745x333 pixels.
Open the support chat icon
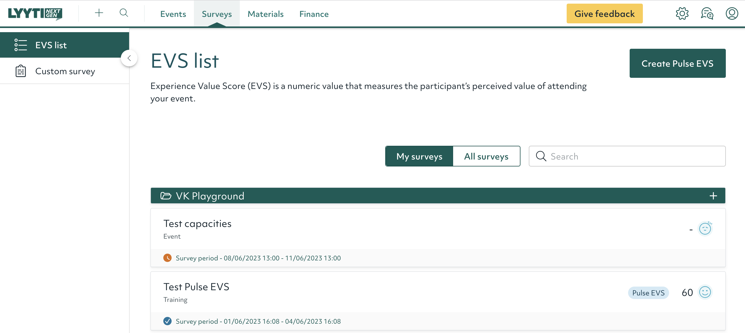[x=707, y=13]
